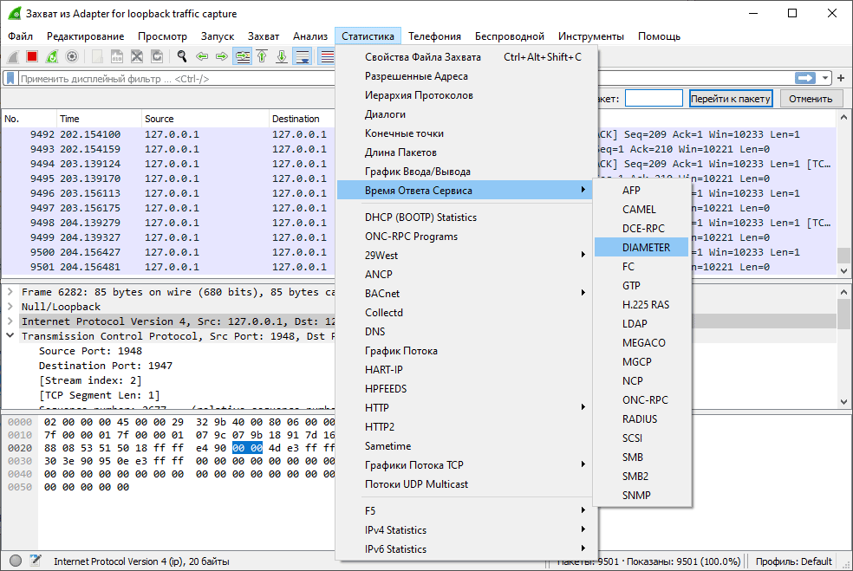Image resolution: width=853 pixels, height=571 pixels.
Task: Click the close capture file icon
Action: [137, 56]
